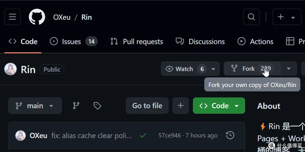The width and height of the screenshot is (305, 152).
Task: Click the Code tab angle-brackets icon
Action: click(12, 41)
